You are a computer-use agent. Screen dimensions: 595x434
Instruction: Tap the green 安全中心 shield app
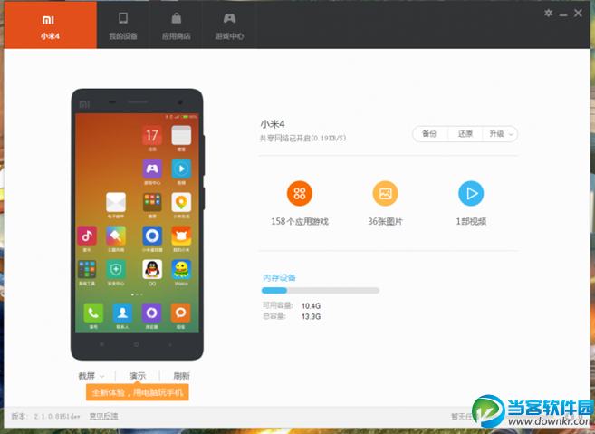pos(116,270)
